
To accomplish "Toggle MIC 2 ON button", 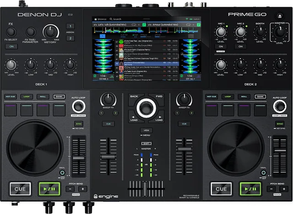I will pos(240,47).
